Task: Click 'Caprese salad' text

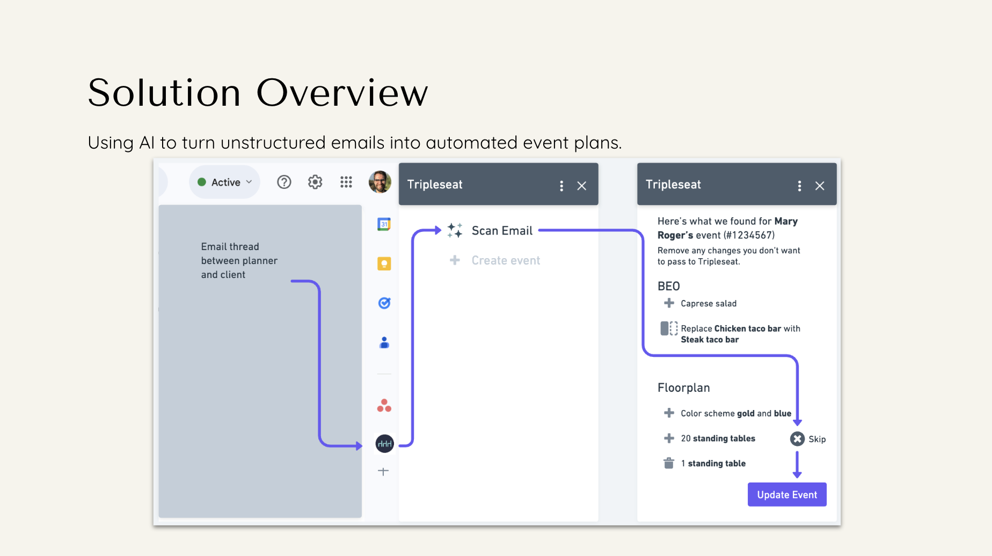Action: click(x=709, y=304)
